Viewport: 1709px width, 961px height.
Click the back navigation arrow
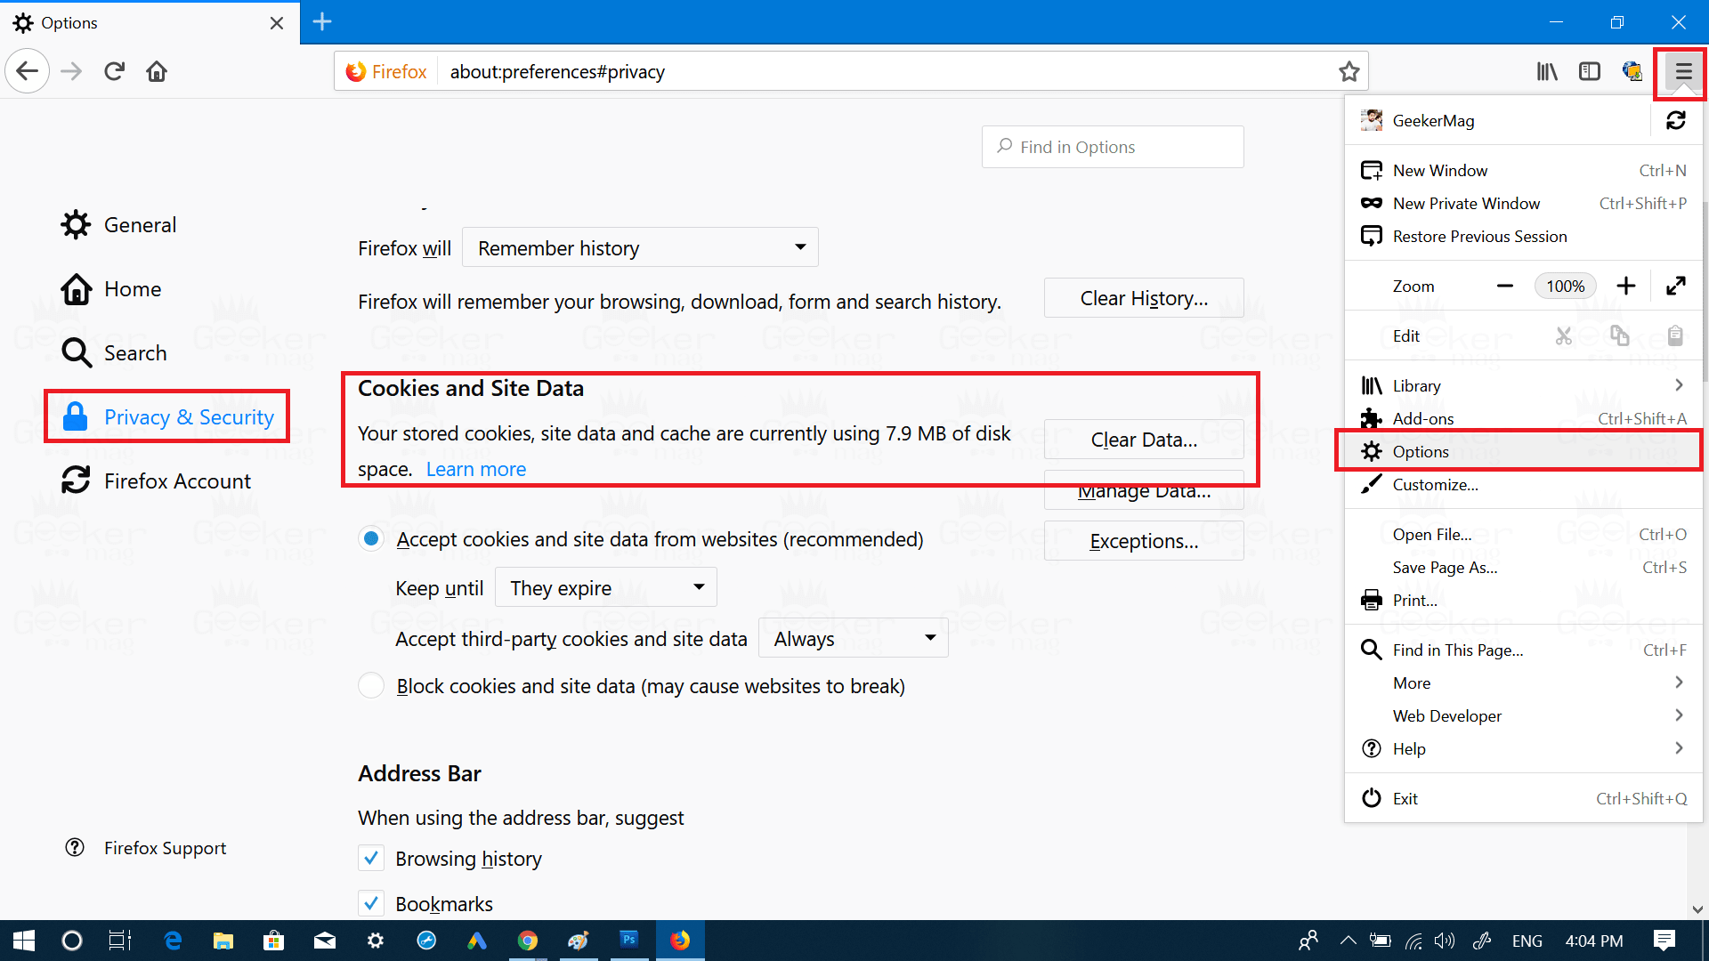(x=28, y=71)
